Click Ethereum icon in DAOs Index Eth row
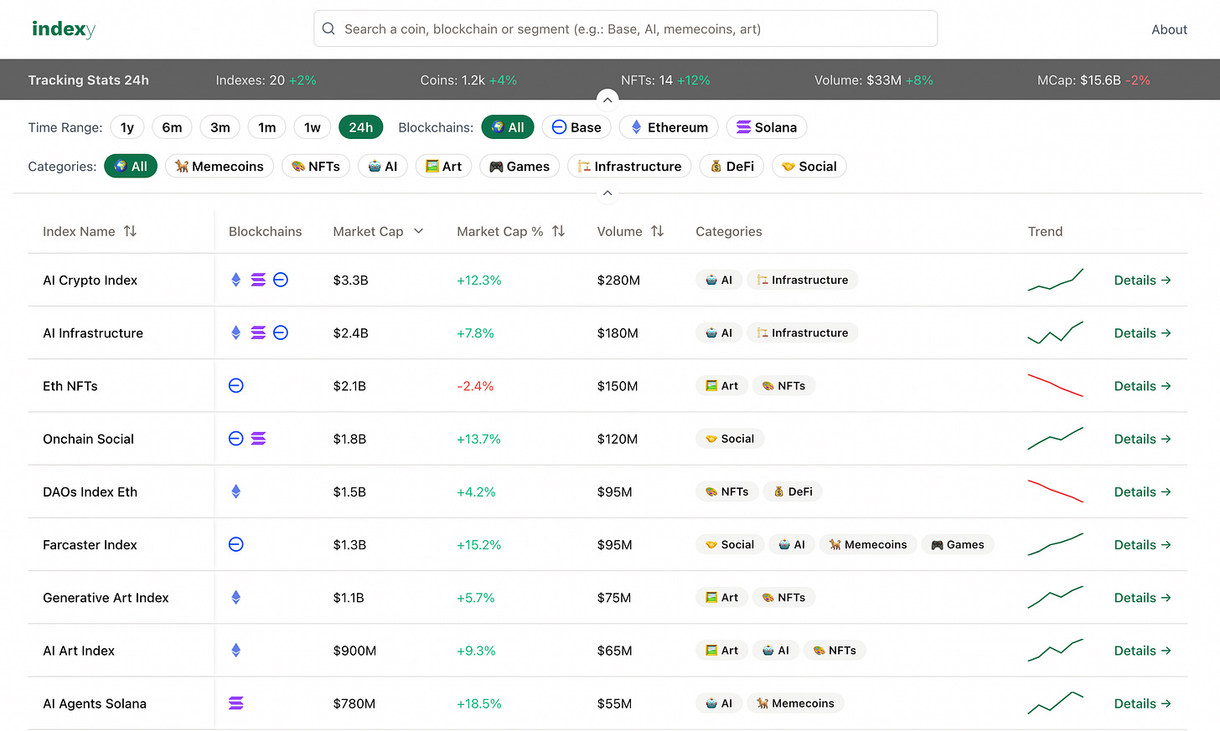Image resolution: width=1220 pixels, height=731 pixels. coord(236,492)
